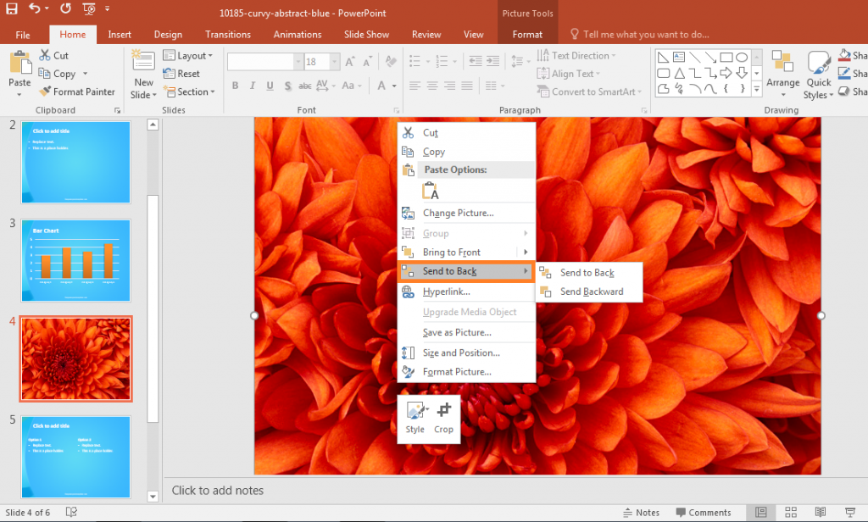
Task: Toggle Justify paragraph alignment
Action: pyautogui.click(x=467, y=86)
